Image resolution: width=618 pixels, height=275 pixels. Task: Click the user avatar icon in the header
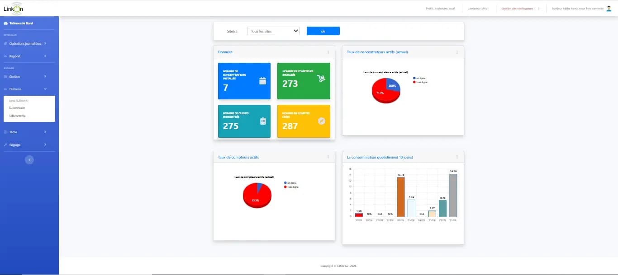point(608,8)
